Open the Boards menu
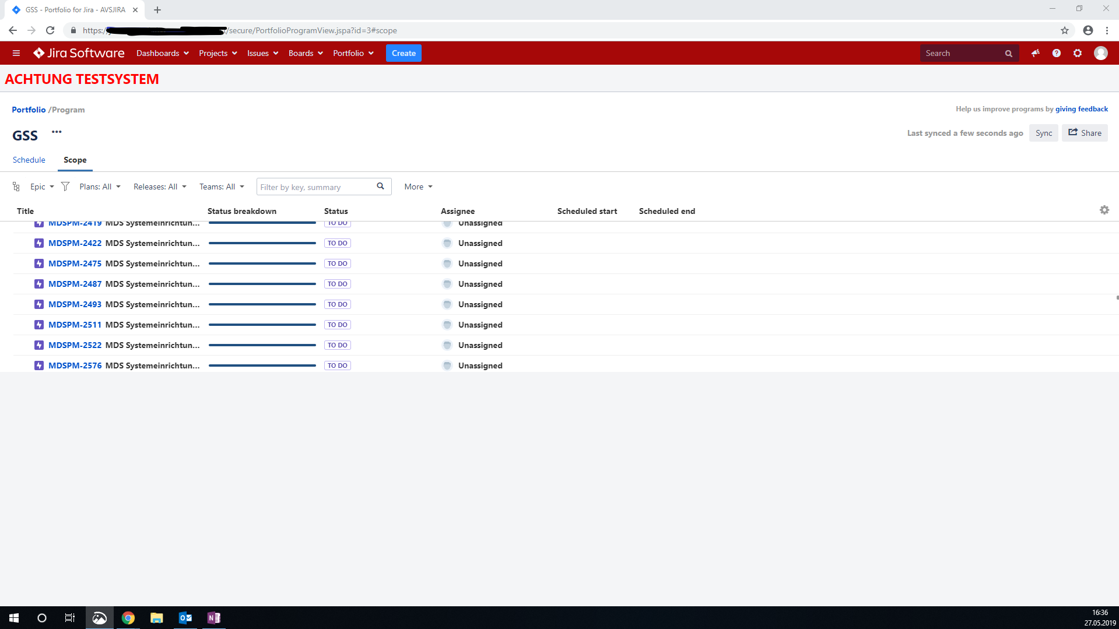The height and width of the screenshot is (629, 1119). [x=306, y=53]
